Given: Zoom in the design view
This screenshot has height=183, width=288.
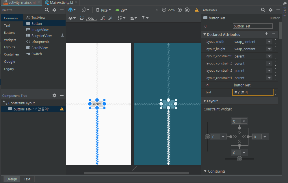Looking at the screenshot, I should [x=180, y=10].
